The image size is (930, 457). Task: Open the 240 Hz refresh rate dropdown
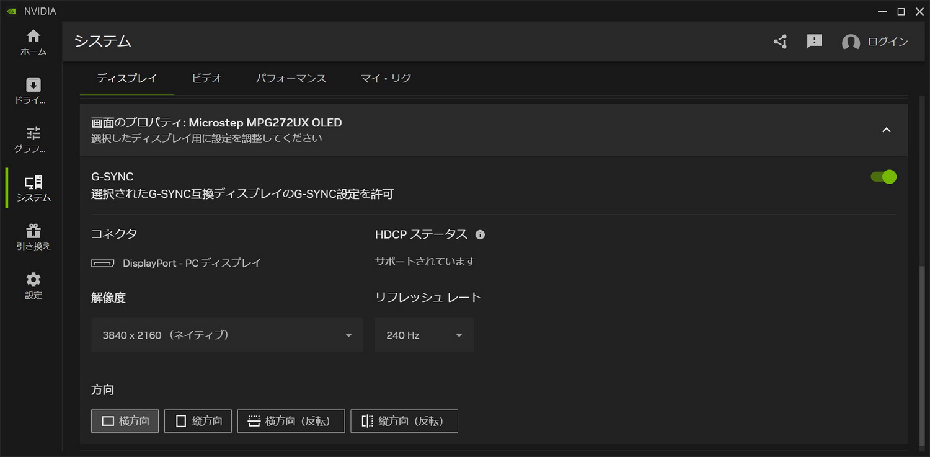(424, 335)
